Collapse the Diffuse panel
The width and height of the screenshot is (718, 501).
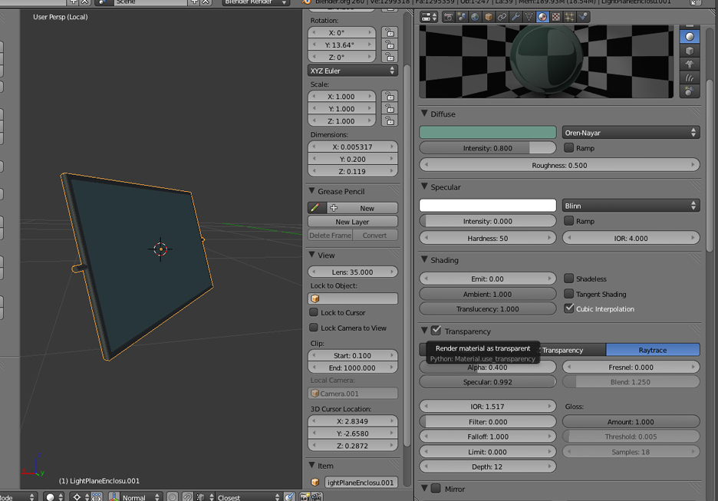(424, 114)
